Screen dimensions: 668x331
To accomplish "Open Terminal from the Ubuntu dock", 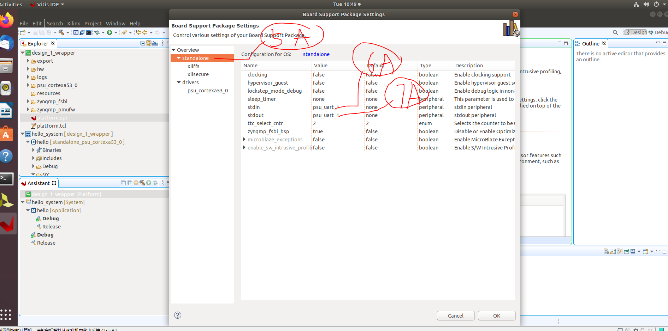I will point(7,179).
